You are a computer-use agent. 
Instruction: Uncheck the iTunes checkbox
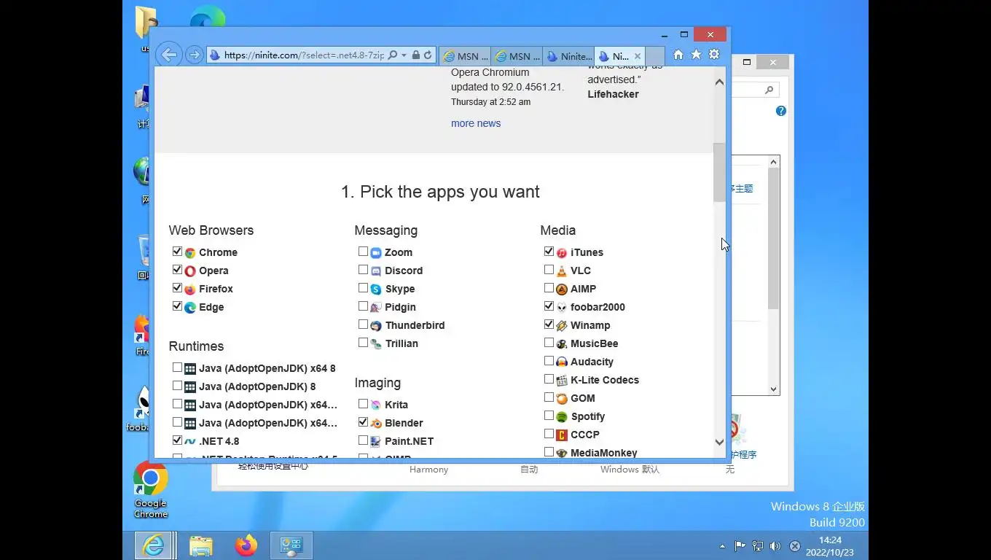click(549, 251)
